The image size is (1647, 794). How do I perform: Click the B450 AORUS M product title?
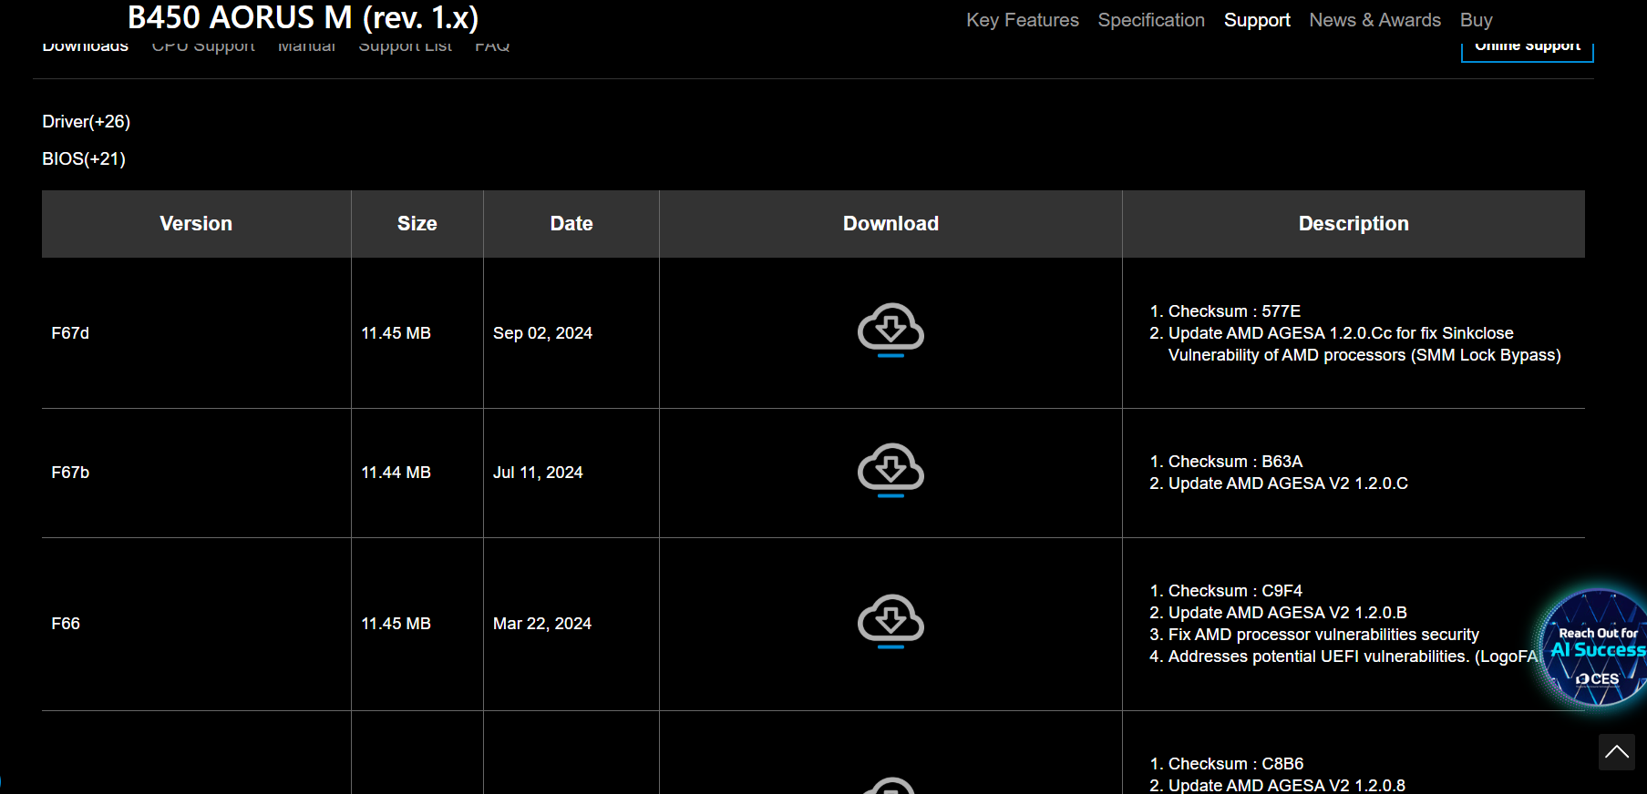(303, 18)
